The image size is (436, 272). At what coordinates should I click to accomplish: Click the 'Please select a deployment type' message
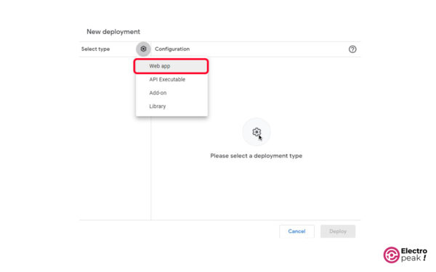tap(256, 156)
